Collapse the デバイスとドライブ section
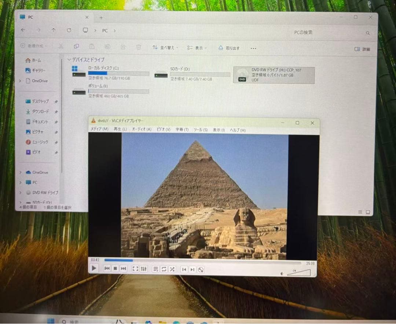The height and width of the screenshot is (324, 396). click(x=69, y=60)
